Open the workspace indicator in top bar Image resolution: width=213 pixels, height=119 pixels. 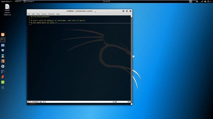click(191, 1)
